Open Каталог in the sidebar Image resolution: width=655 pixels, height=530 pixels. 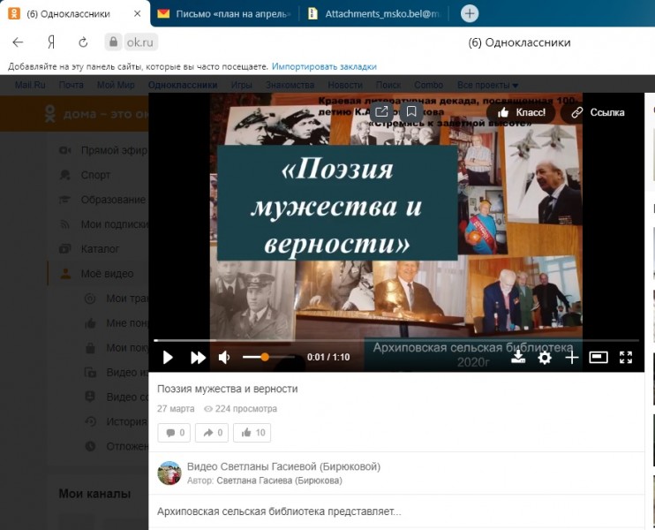100,249
